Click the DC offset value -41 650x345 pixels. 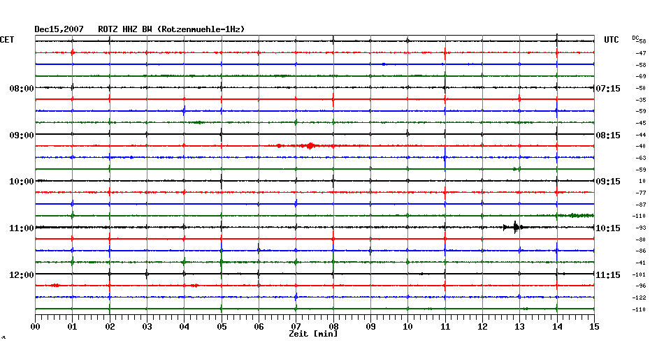pyautogui.click(x=641, y=263)
